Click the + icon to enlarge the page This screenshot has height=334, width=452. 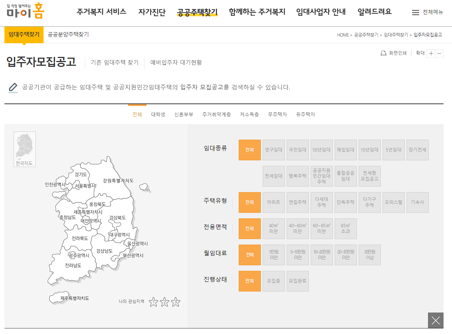click(431, 53)
